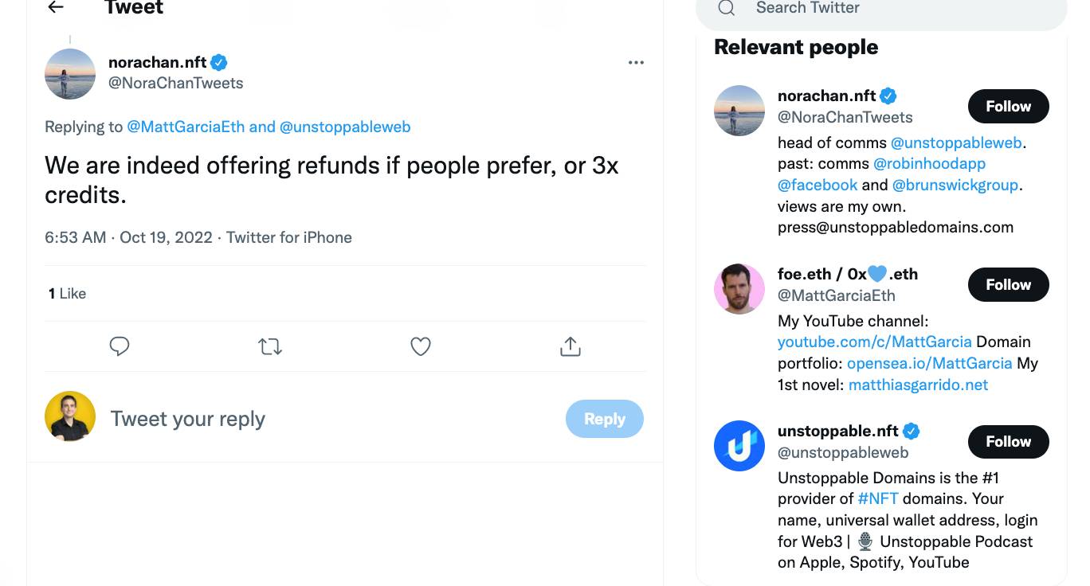The image size is (1090, 586).
Task: Click the retweet icon
Action: pyautogui.click(x=270, y=346)
